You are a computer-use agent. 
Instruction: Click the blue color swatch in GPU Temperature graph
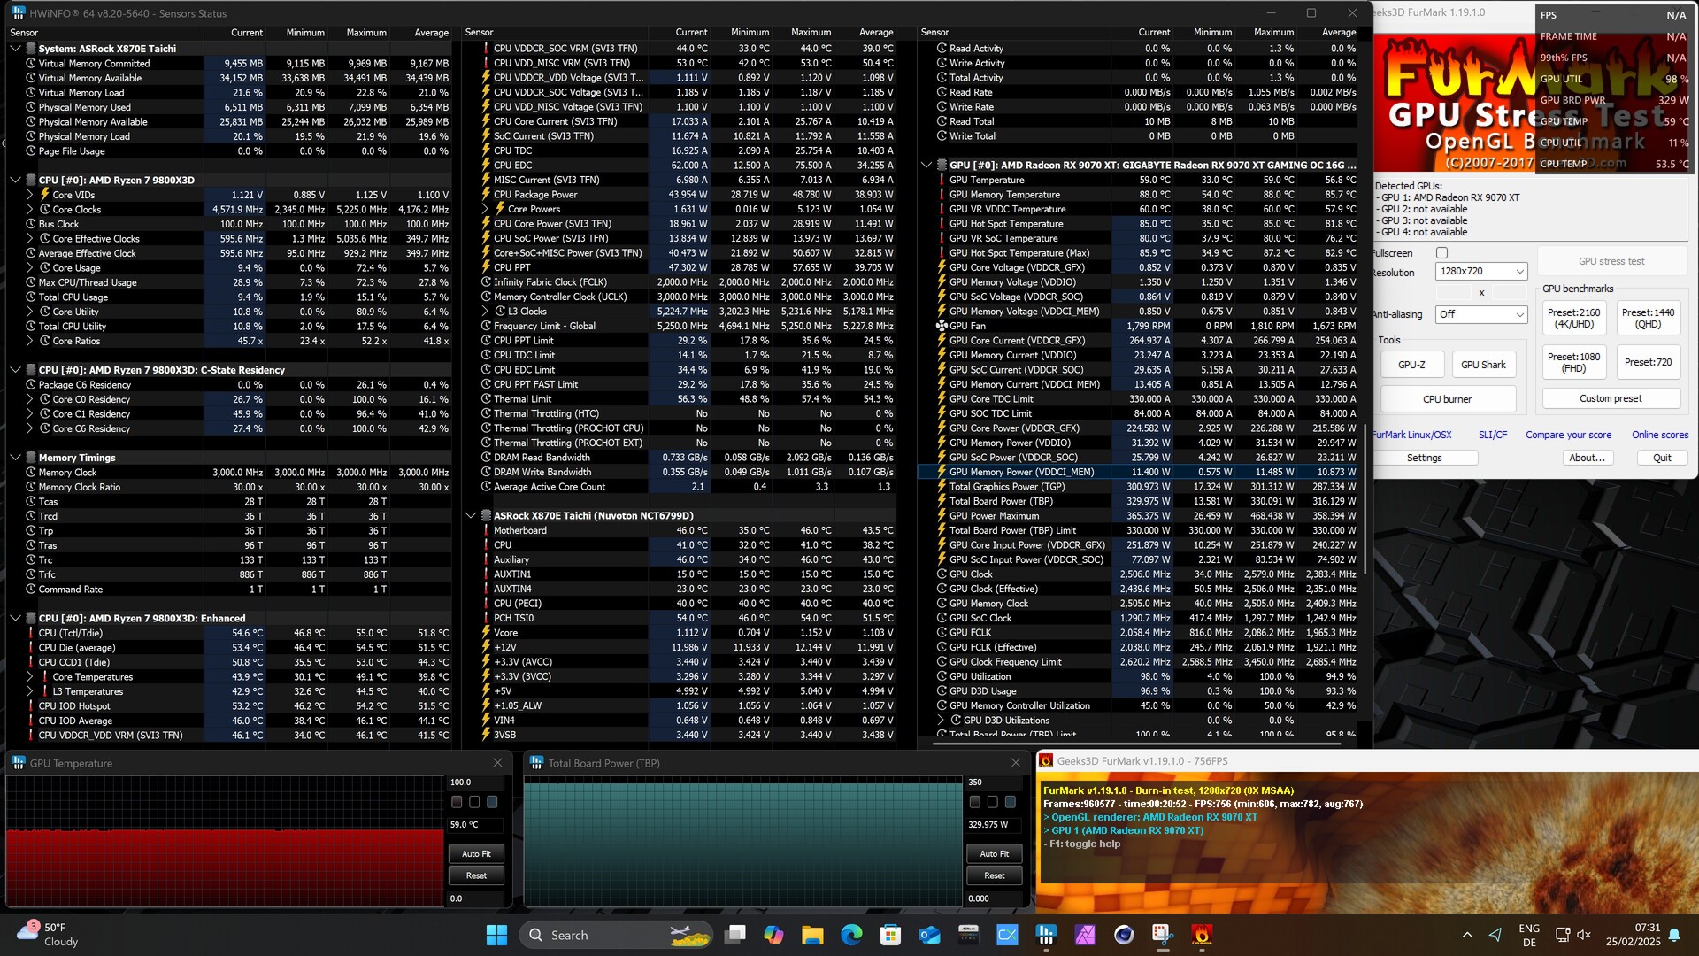point(492,802)
